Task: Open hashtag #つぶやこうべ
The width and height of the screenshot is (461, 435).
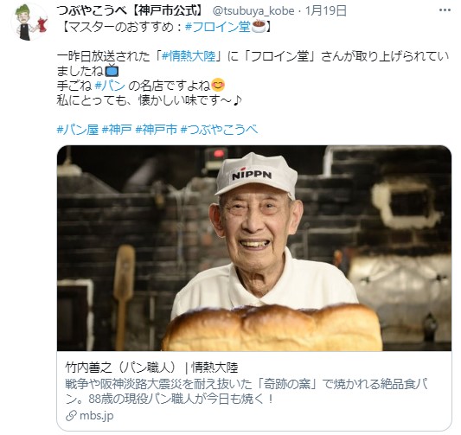Action: click(x=220, y=130)
